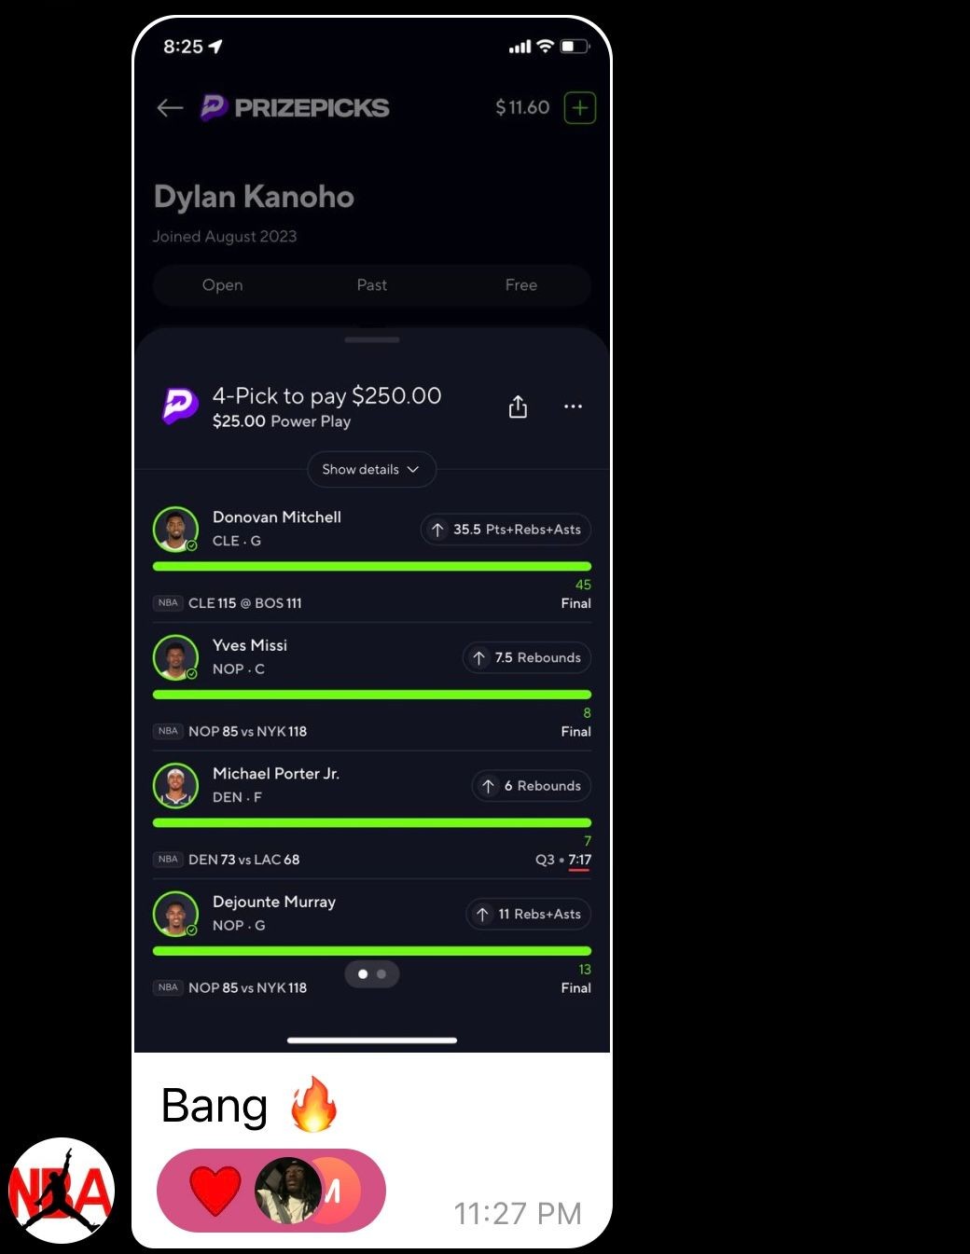Click Michael Porter Jr. green progress bar
Screen dimensions: 970x1254
372,823
